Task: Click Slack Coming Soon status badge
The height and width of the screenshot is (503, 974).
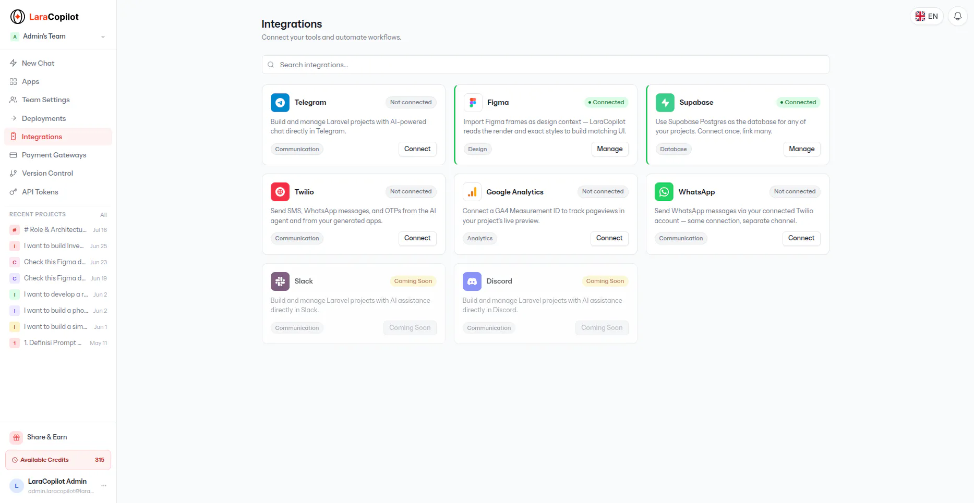Action: (x=413, y=281)
